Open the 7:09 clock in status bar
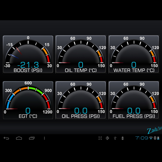 tap(142, 138)
